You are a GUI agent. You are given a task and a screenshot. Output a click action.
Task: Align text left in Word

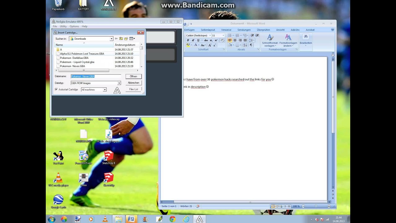point(230,40)
